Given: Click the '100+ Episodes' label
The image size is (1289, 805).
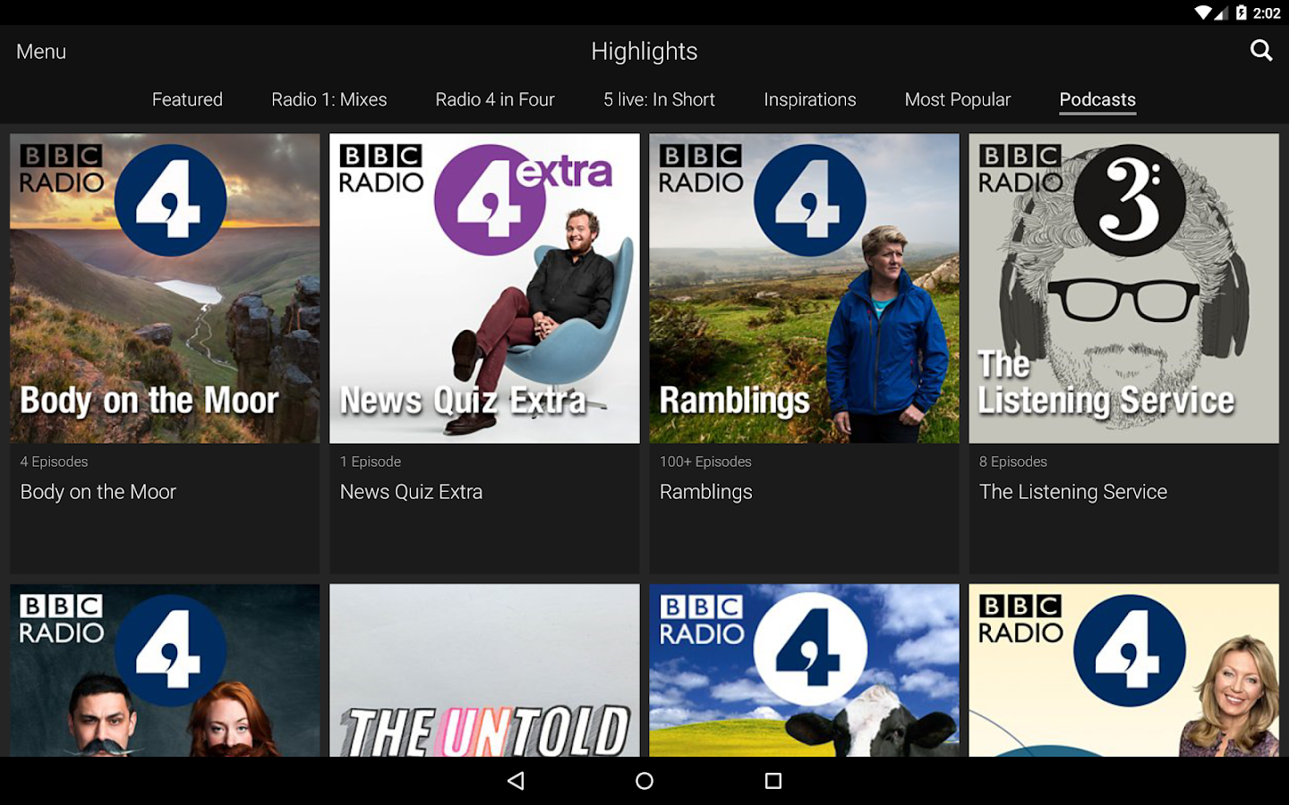Looking at the screenshot, I should click(x=705, y=462).
